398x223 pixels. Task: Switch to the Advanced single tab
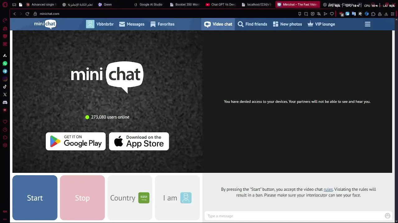(x=42, y=5)
